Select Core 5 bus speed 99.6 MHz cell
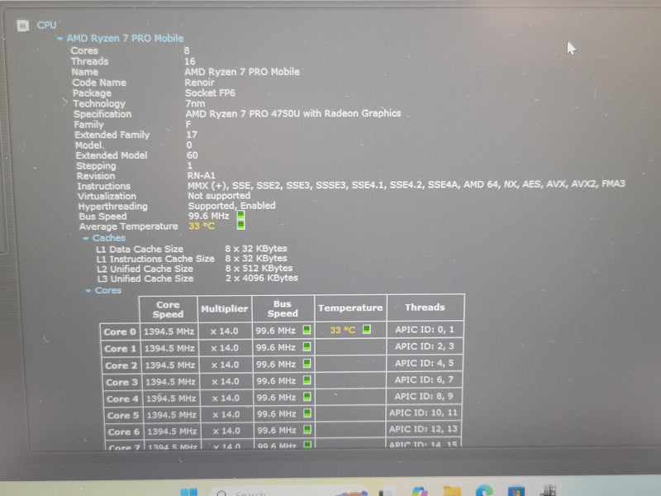Image resolution: width=661 pixels, height=496 pixels. (x=283, y=414)
